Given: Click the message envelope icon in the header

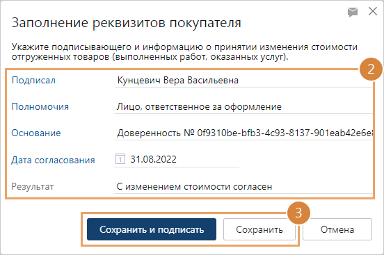Looking at the screenshot, I should click(x=353, y=12).
